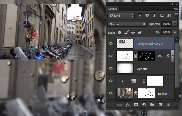This screenshot has width=182, height=116.
Task: Lock position move icon
Action: click(133, 32)
